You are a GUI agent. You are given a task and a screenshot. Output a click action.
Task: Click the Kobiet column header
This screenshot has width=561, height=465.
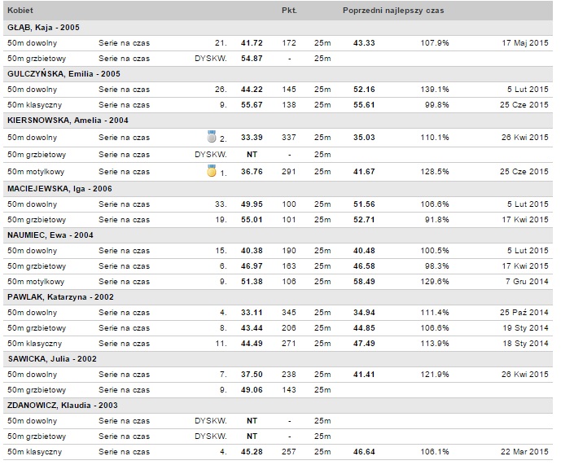[20, 11]
